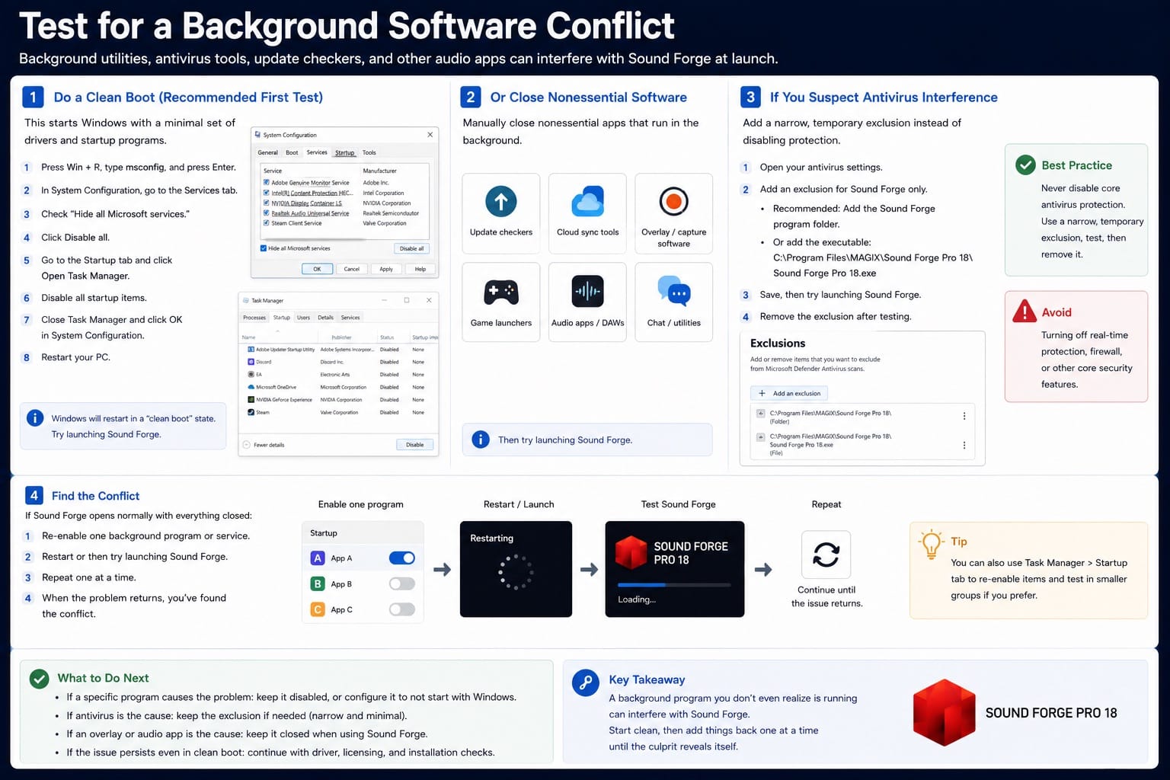Click Disable button in Task Manager
Screen dimensions: 1170x780
click(415, 445)
